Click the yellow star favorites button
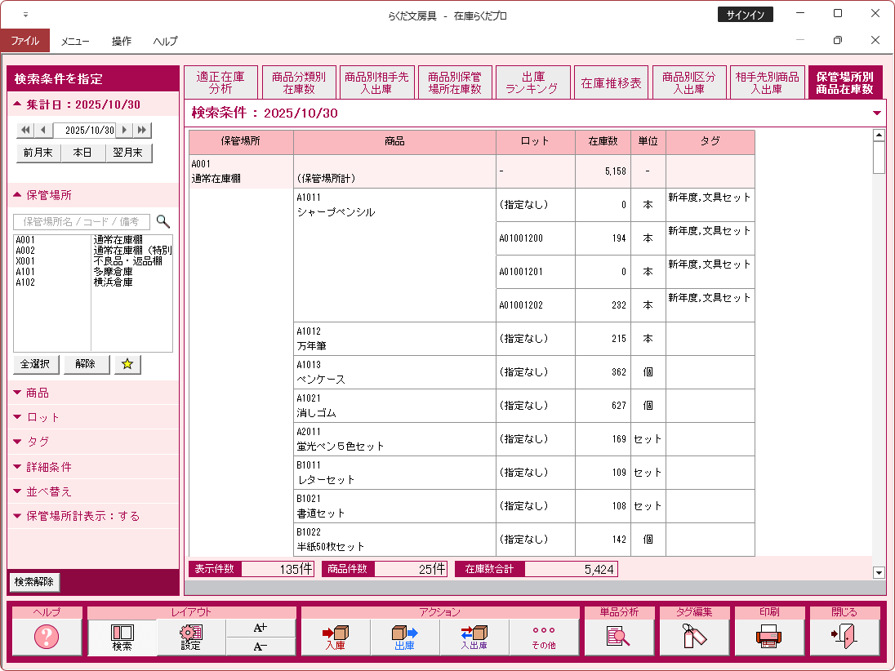 tap(127, 364)
